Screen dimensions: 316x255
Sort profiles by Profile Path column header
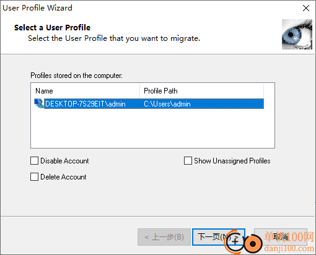point(202,91)
